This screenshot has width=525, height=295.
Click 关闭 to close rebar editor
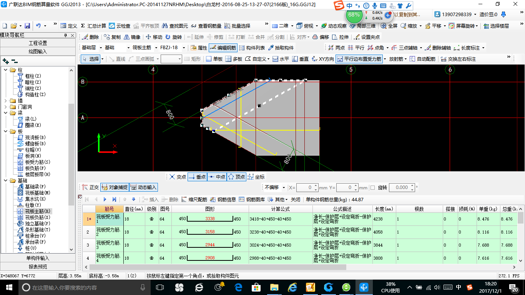click(x=296, y=199)
